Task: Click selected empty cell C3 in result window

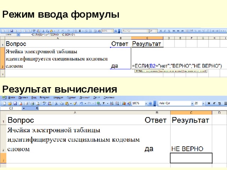Action: [x=191, y=158]
